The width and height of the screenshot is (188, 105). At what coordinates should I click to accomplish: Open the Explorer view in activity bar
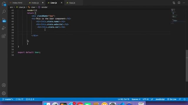click(4, 4)
